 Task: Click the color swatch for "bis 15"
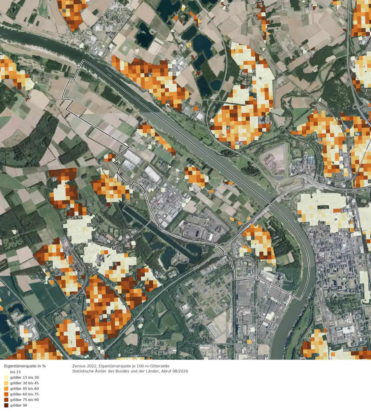[x=6, y=372]
